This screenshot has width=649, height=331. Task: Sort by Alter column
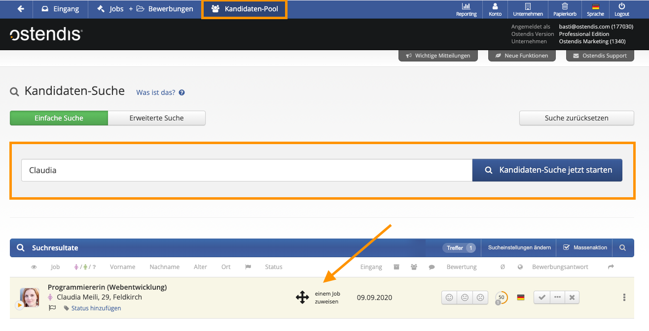coord(200,267)
